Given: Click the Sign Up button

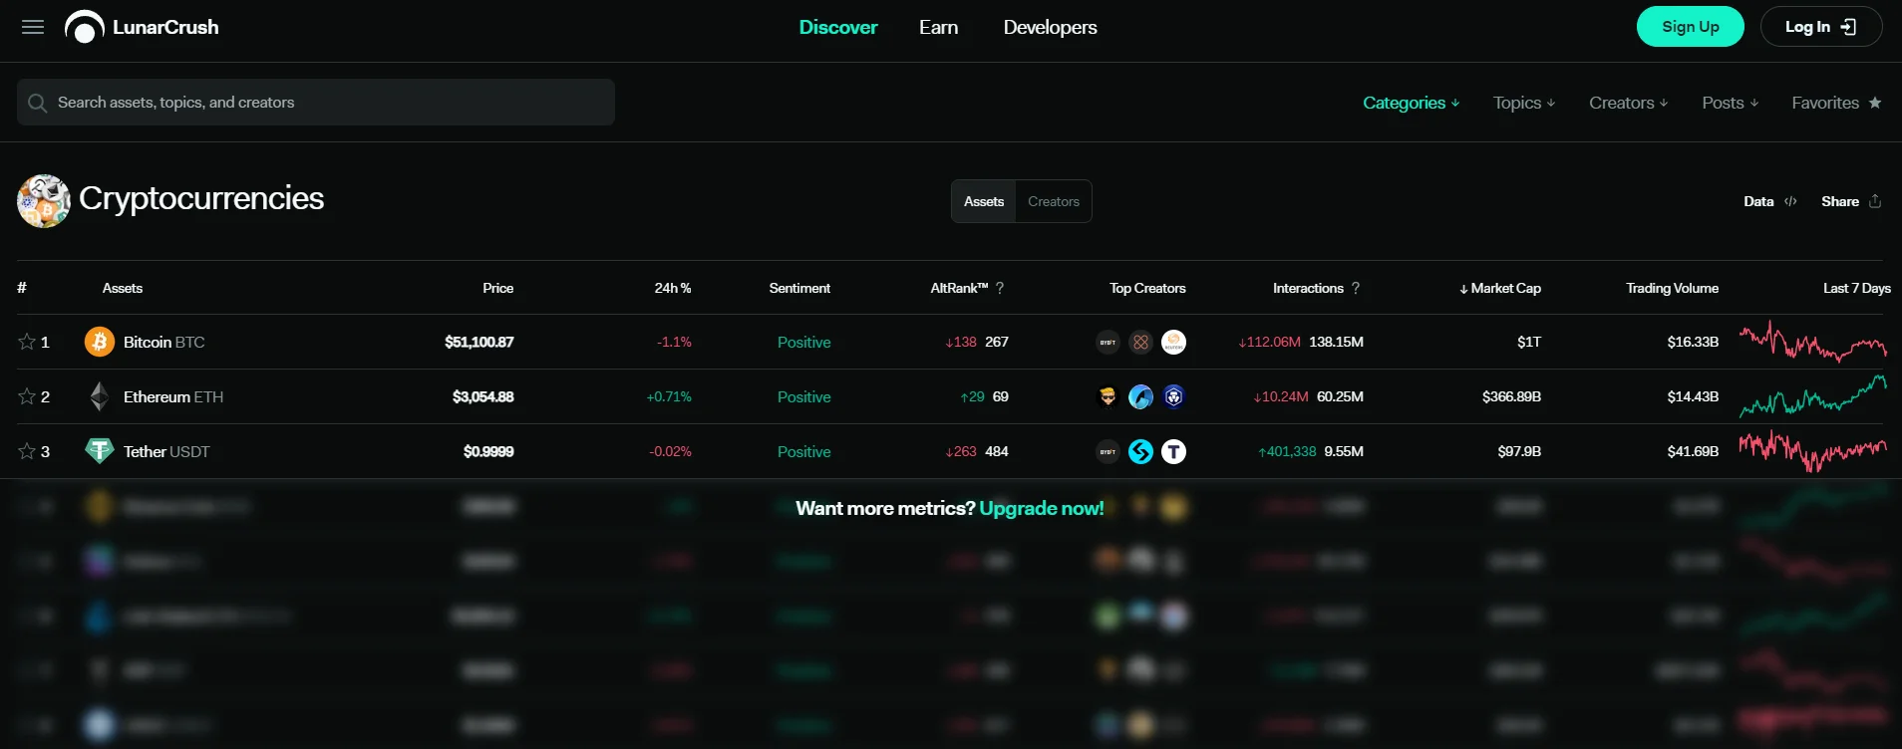Looking at the screenshot, I should (x=1691, y=27).
